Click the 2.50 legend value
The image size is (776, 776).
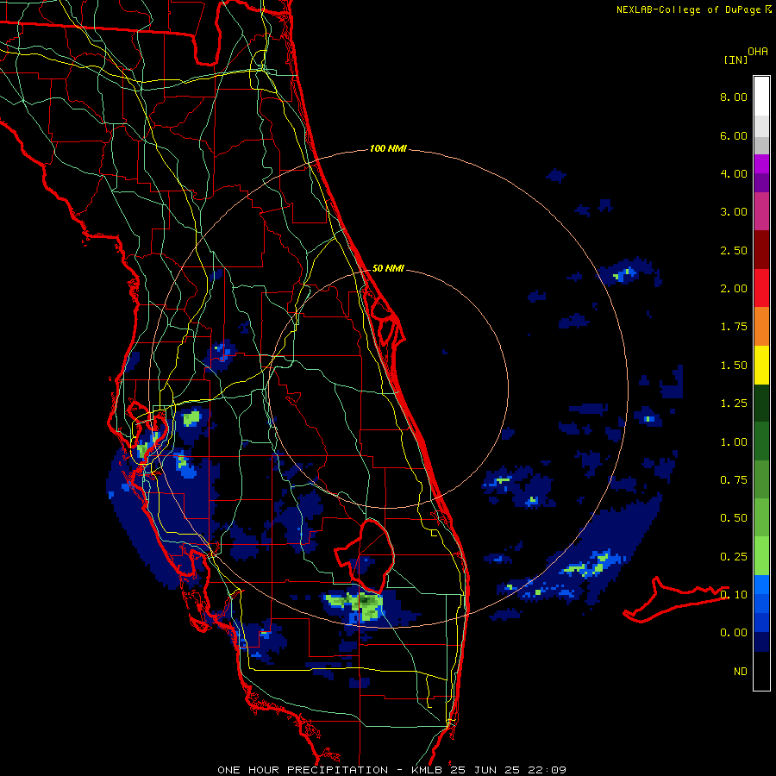click(x=734, y=250)
